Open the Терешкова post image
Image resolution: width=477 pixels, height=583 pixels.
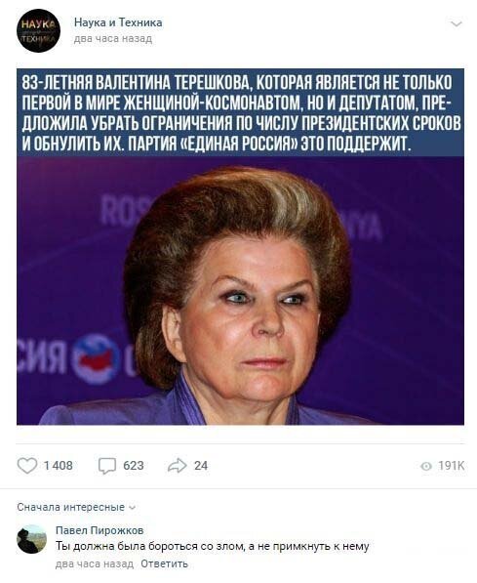[240, 246]
